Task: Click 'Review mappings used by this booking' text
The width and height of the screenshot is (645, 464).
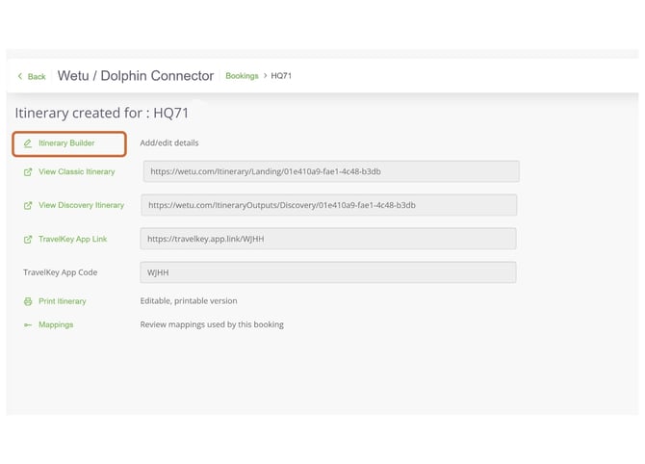Action: (x=212, y=324)
